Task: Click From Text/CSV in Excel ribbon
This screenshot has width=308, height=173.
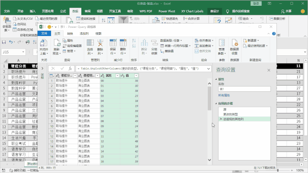Action: [x=23, y=19]
